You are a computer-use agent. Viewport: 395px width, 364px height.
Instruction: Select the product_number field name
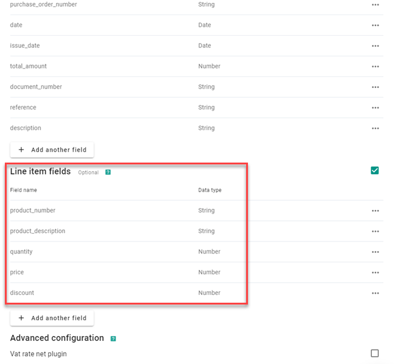pyautogui.click(x=33, y=211)
